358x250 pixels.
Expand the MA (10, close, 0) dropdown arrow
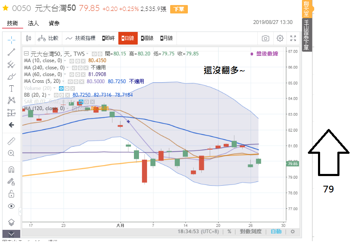(65, 61)
